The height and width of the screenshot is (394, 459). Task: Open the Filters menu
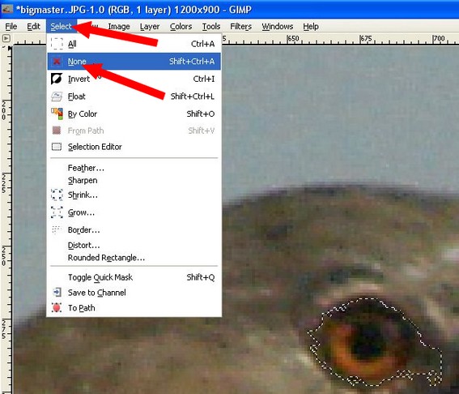(240, 27)
